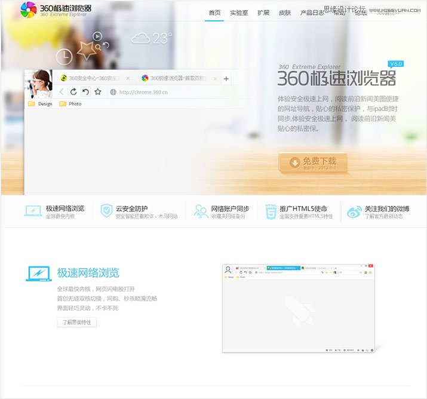This screenshot has height=399, width=427.
Task: Go to the 扩展 page
Action: (x=263, y=13)
